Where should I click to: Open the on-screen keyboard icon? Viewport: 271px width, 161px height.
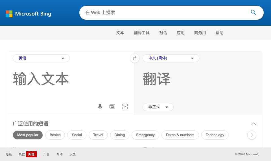(x=112, y=106)
